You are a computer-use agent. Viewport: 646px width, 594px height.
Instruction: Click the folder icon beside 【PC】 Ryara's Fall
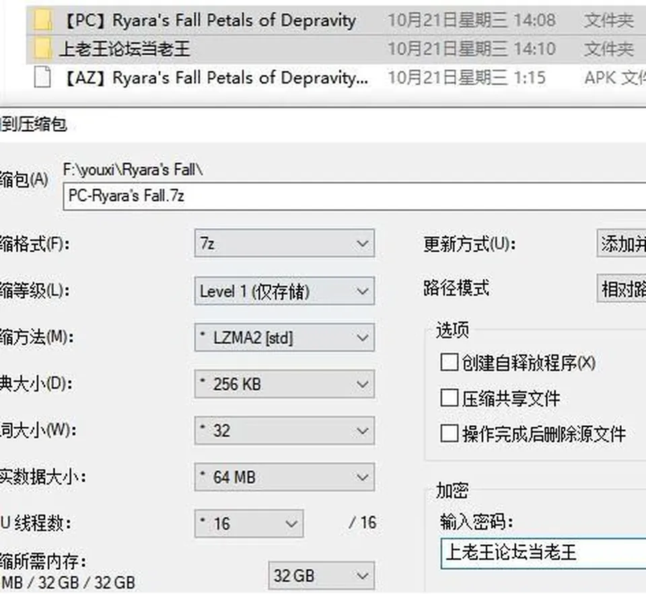click(42, 20)
